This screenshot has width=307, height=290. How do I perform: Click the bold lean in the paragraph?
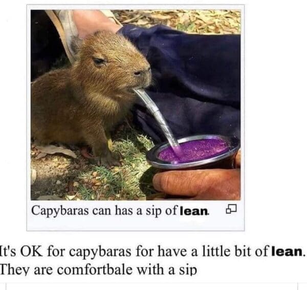(288, 252)
